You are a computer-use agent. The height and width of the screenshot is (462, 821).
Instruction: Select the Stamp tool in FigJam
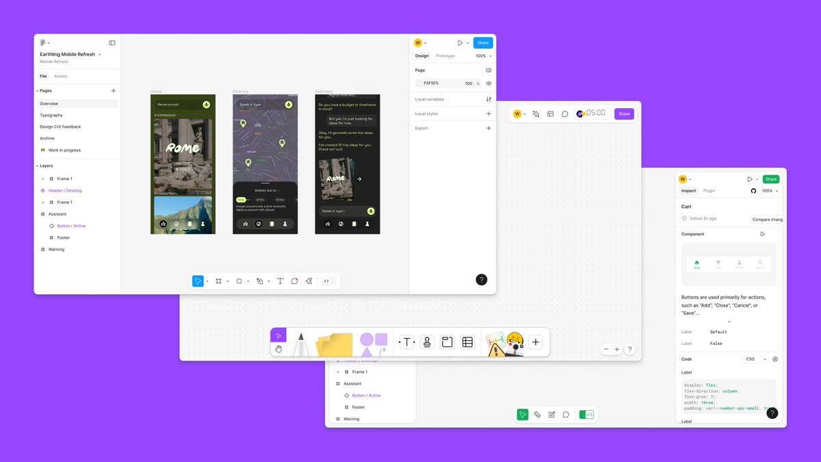tap(426, 342)
